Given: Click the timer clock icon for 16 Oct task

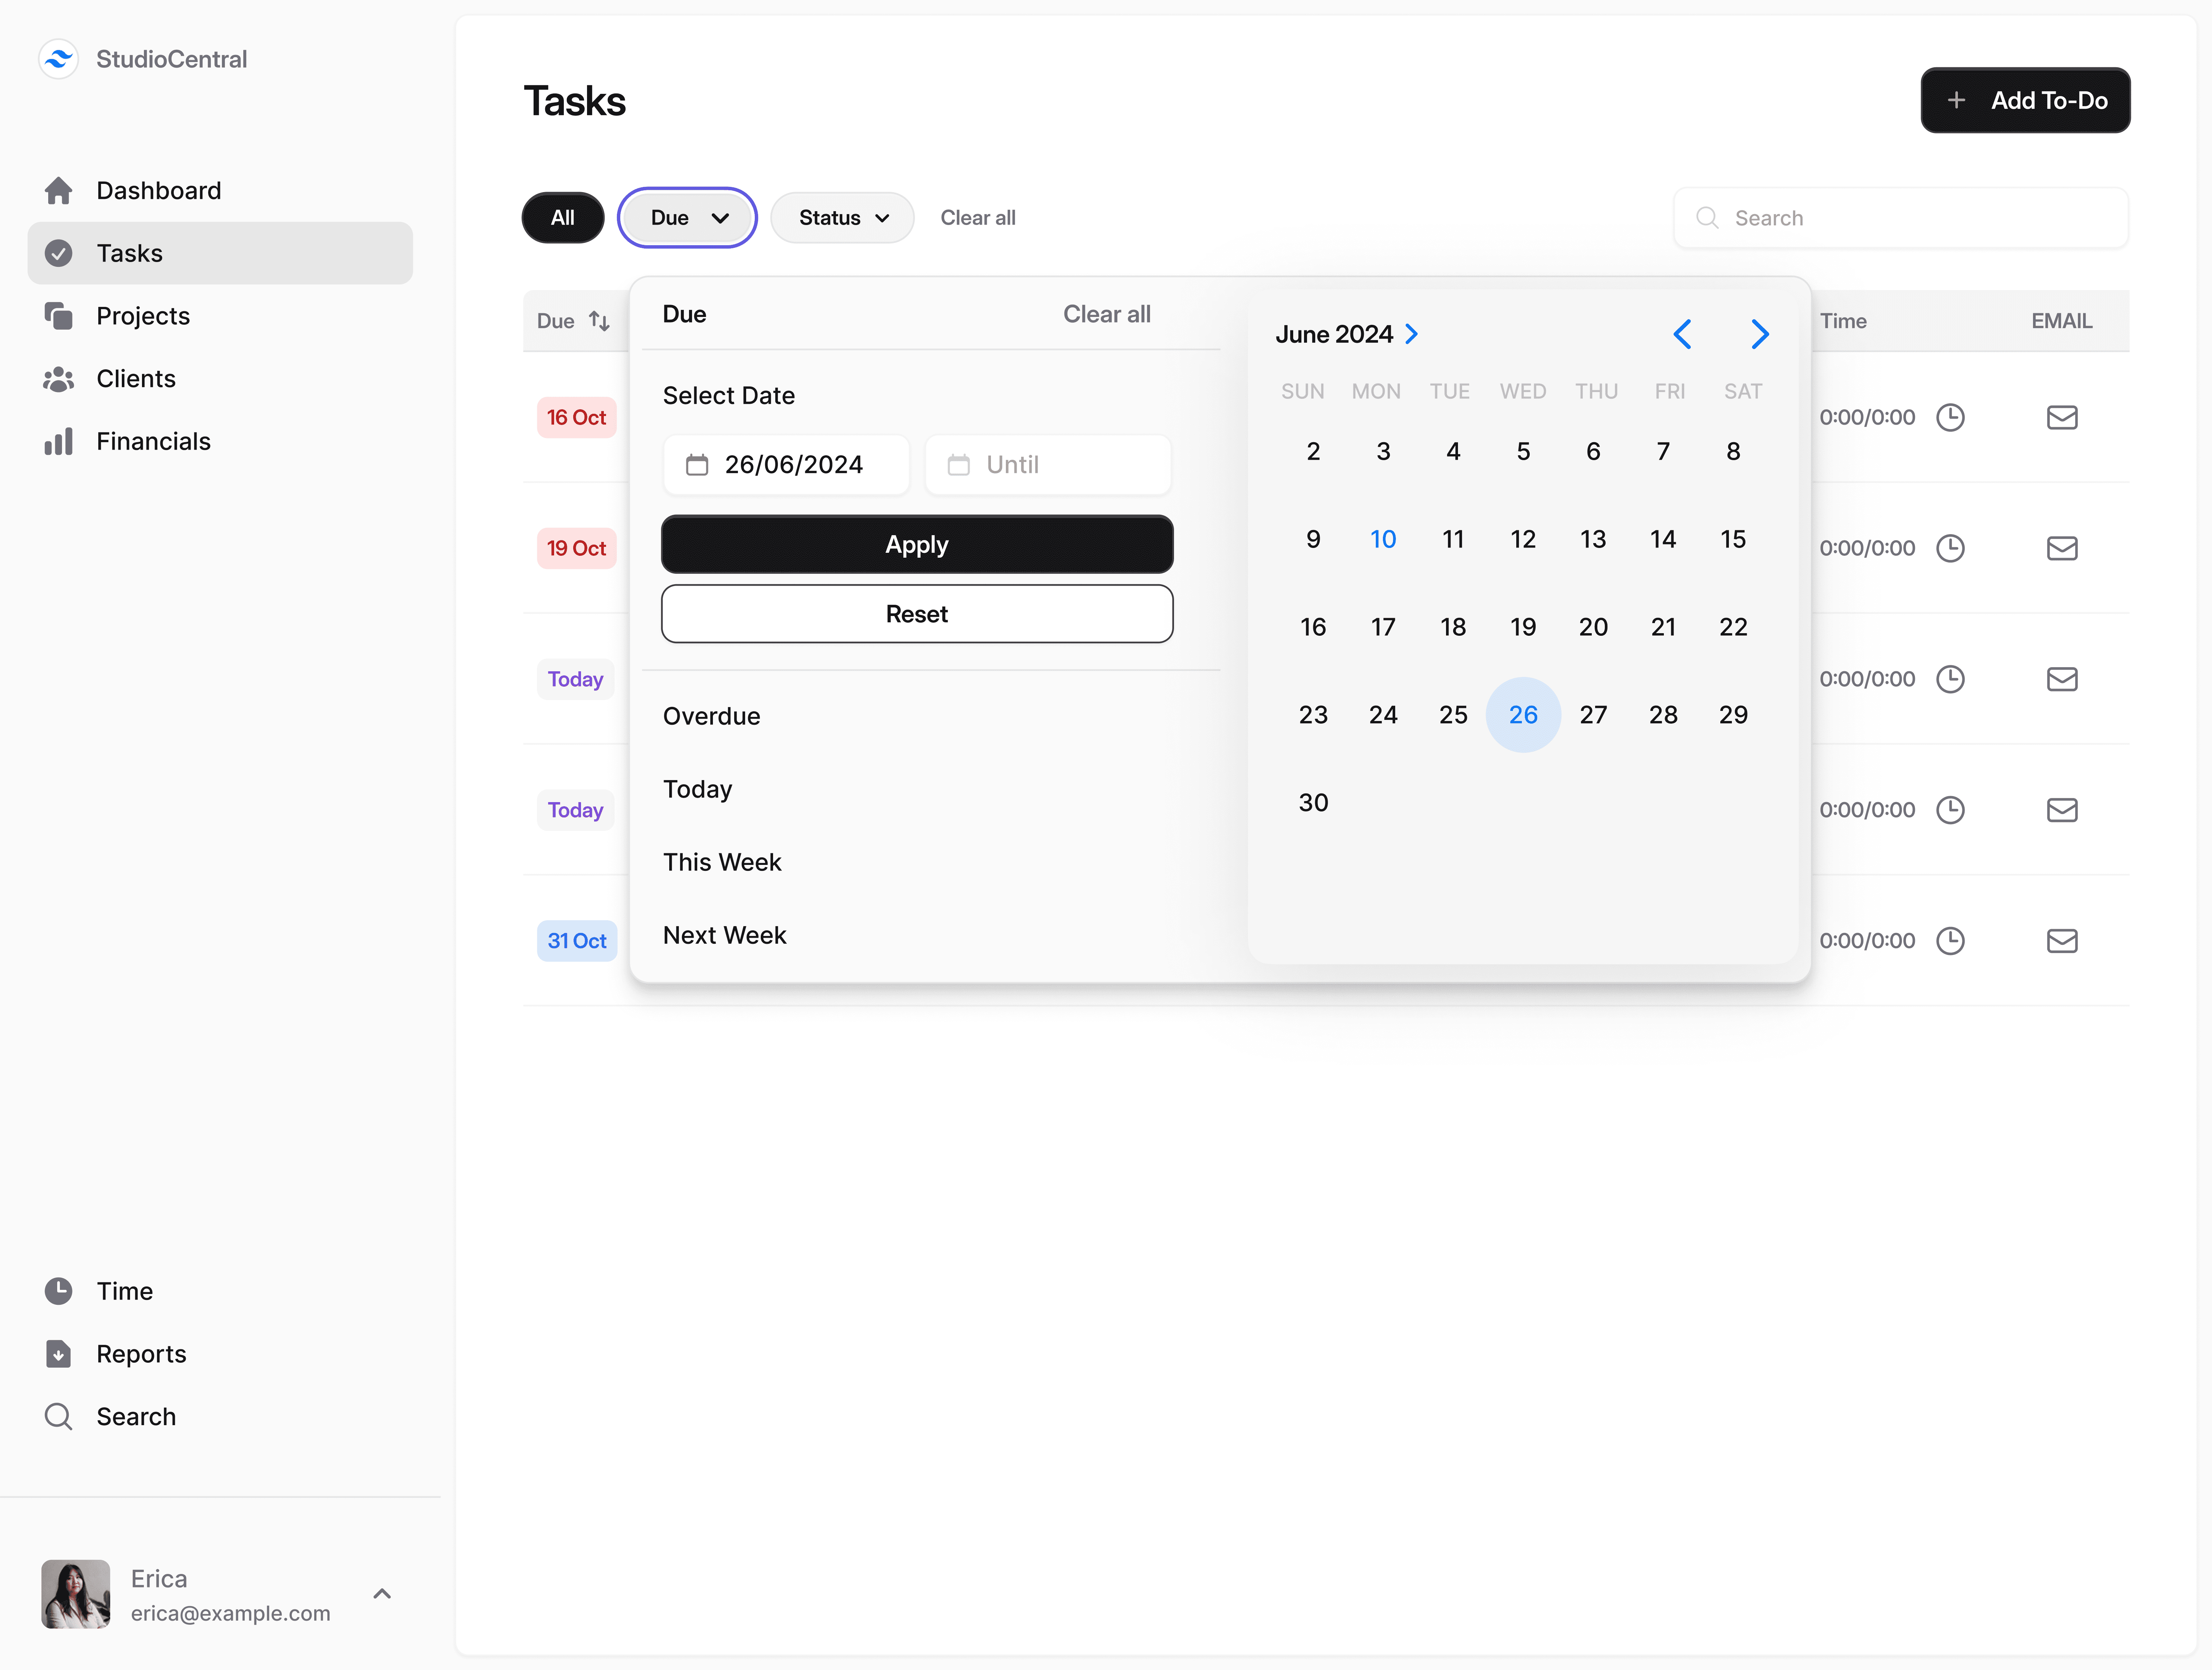Looking at the screenshot, I should pyautogui.click(x=1950, y=417).
